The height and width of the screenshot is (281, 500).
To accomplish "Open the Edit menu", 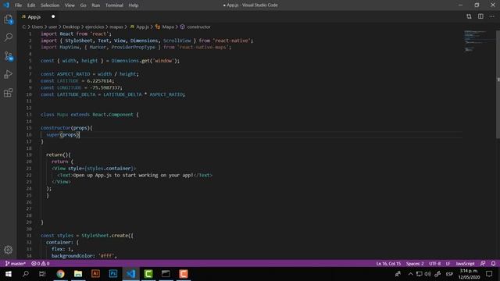I will pyautogui.click(x=31, y=5).
